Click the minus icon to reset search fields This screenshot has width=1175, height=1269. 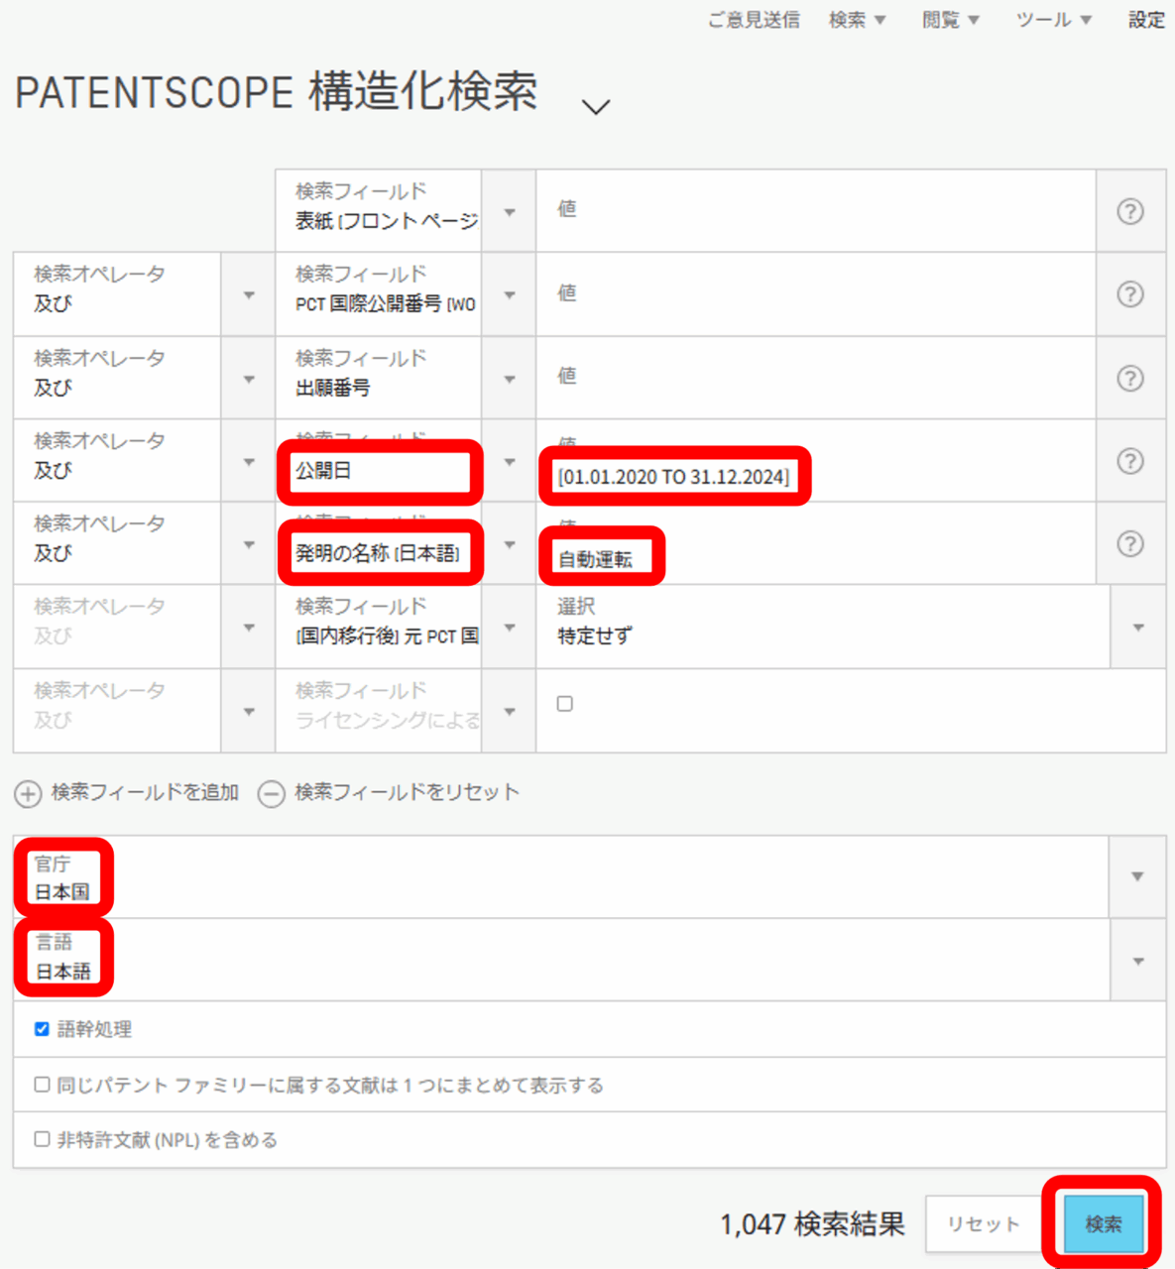(271, 794)
